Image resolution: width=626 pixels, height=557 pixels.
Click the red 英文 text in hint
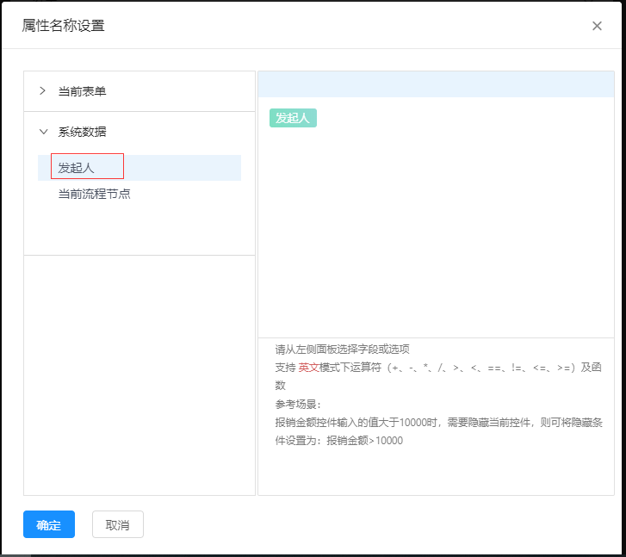(308, 368)
